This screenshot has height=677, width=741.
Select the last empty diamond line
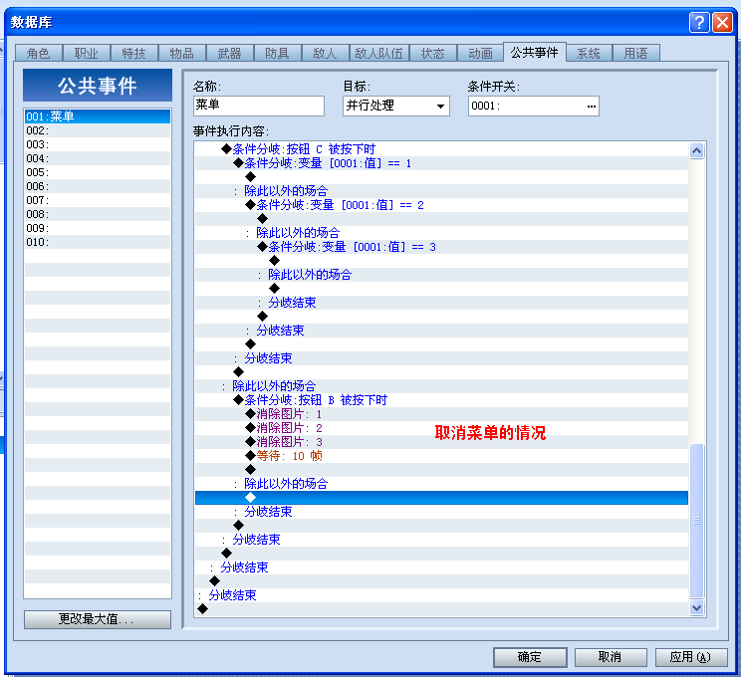coord(441,609)
